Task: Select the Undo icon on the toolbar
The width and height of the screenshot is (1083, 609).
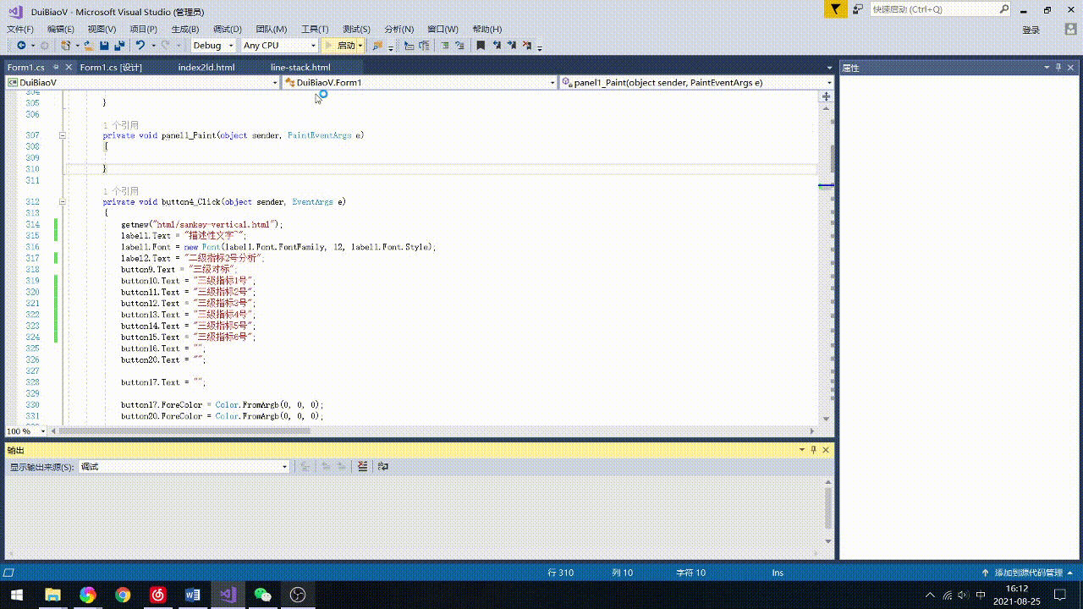Action: point(140,45)
